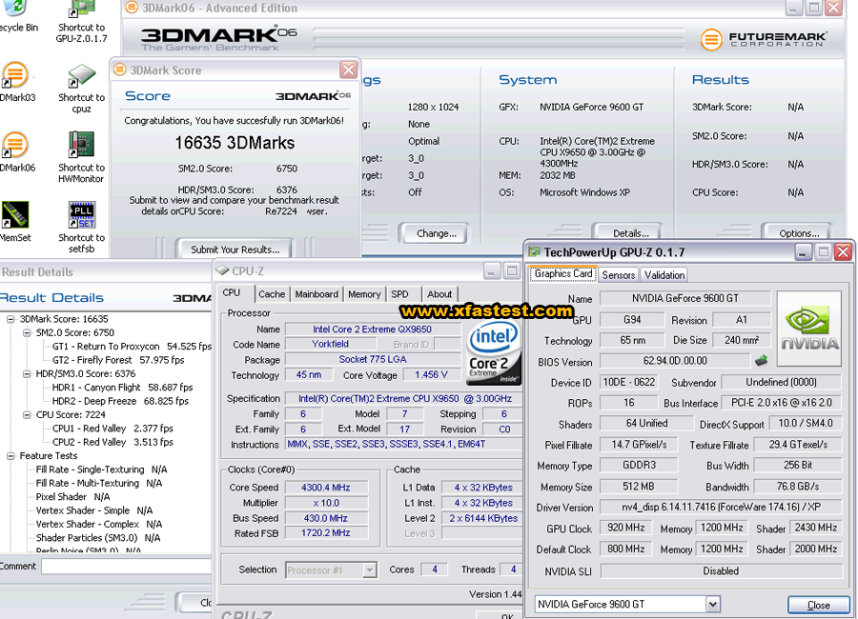This screenshot has width=858, height=619.
Task: Open the Recycle Bin desktop icon
Action: pyautogui.click(x=16, y=15)
